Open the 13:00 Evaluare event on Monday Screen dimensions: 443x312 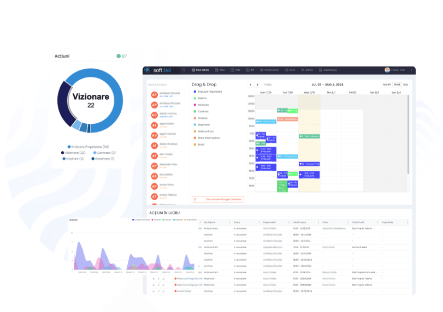(266, 151)
